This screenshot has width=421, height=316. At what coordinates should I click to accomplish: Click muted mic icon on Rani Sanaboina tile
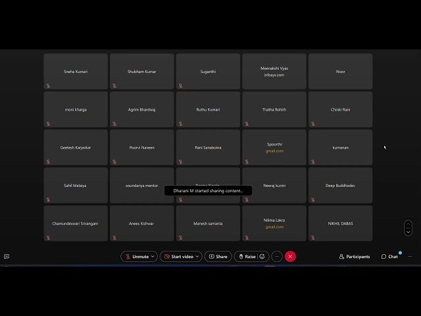[181, 162]
